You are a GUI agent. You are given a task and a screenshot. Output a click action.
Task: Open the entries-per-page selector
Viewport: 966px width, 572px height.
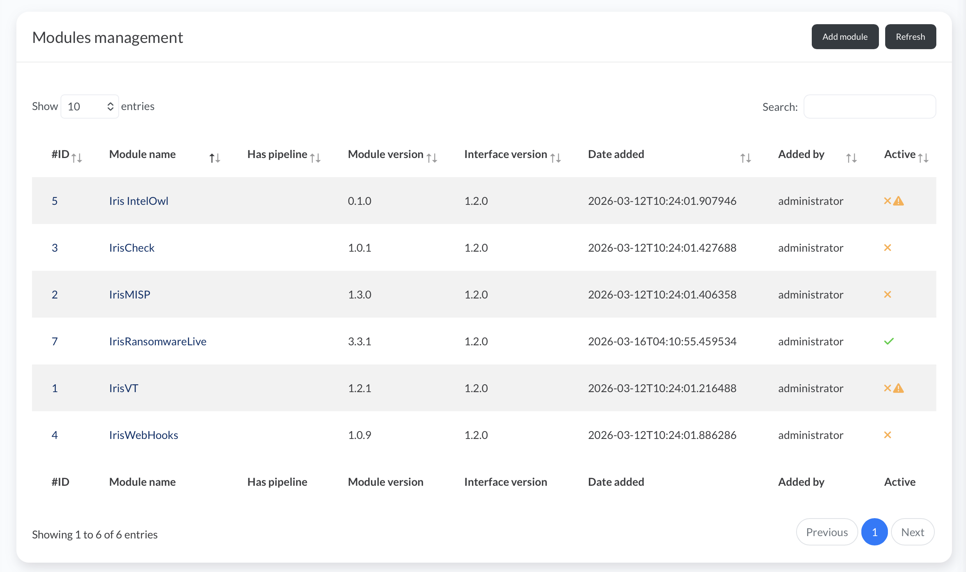(x=89, y=106)
